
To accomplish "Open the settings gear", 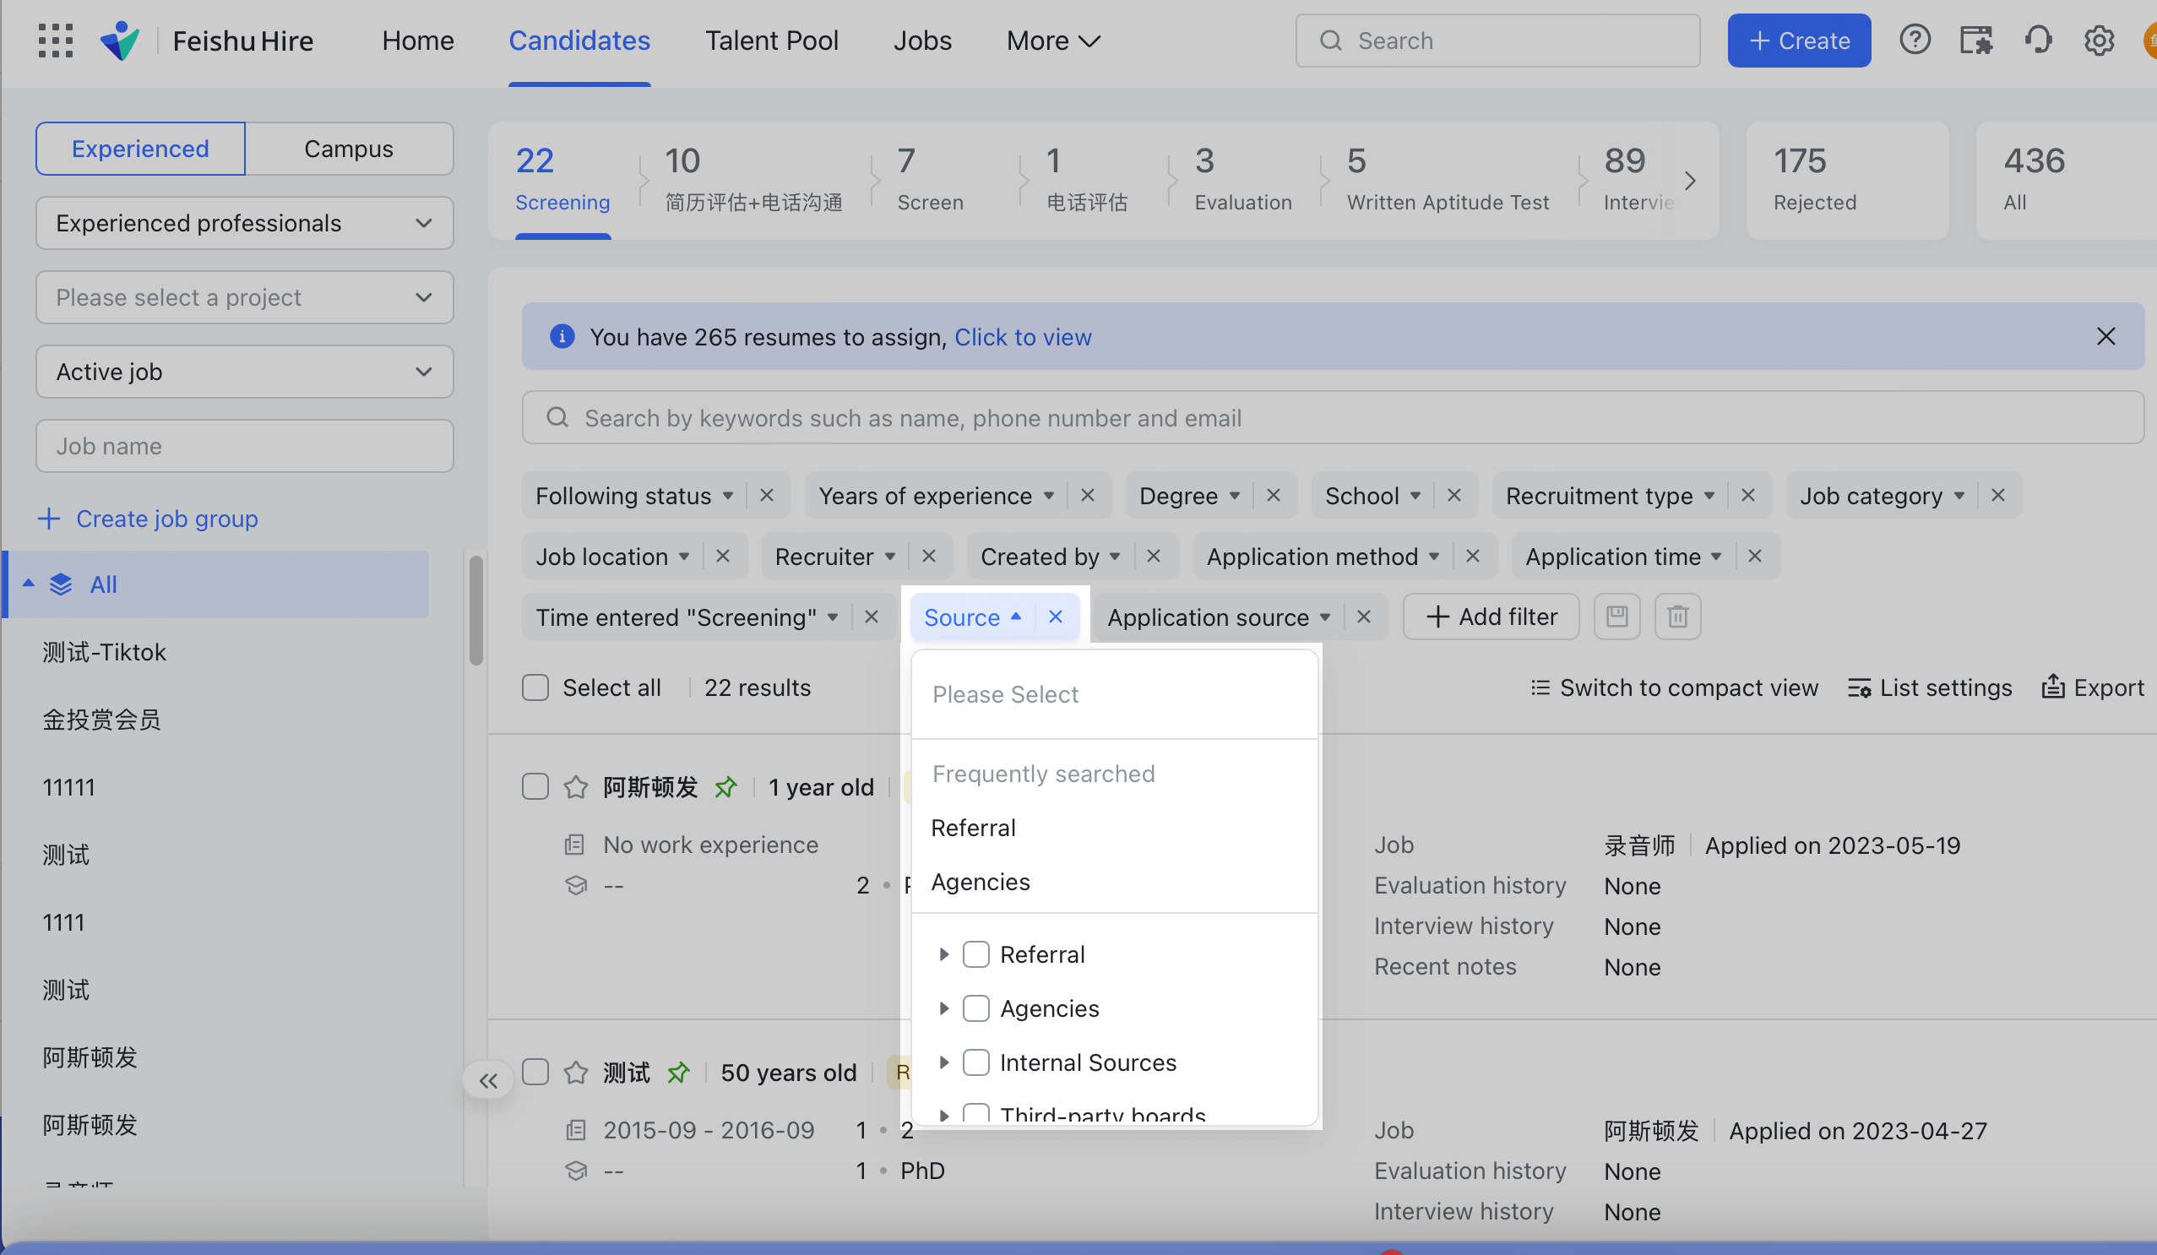I will (2099, 41).
